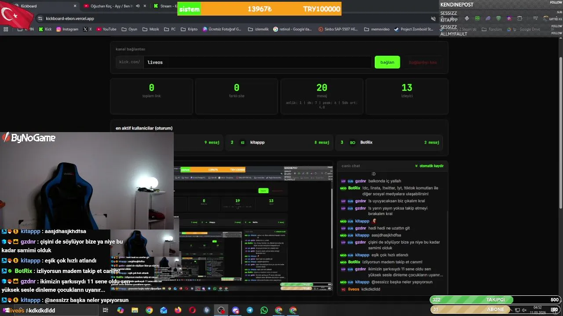Expand the izlemelik bookmark folder
563x316 pixels.
(x=258, y=29)
